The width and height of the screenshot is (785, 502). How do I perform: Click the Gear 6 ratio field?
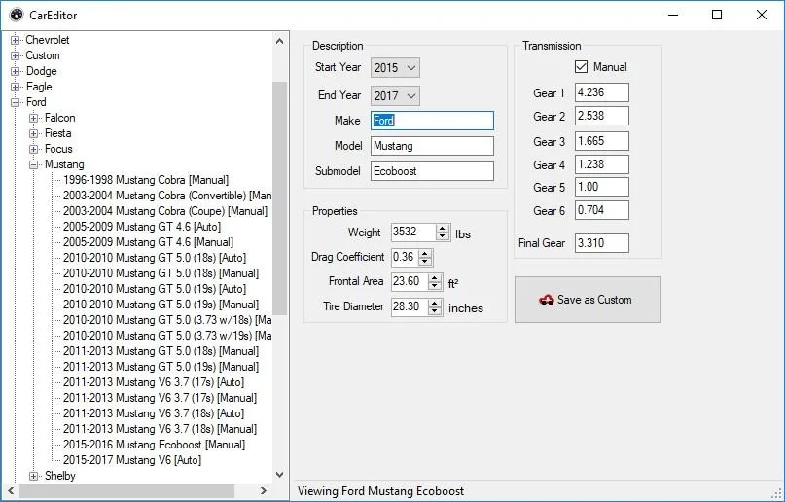[602, 210]
